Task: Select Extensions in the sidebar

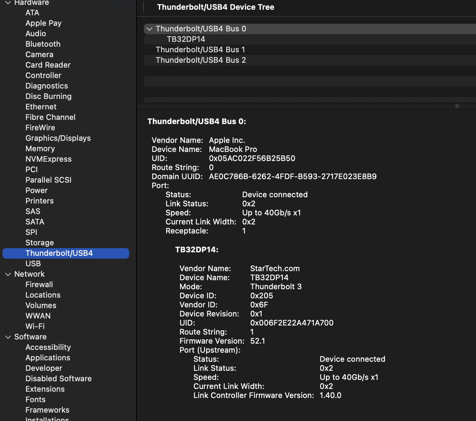Action: tap(45, 389)
